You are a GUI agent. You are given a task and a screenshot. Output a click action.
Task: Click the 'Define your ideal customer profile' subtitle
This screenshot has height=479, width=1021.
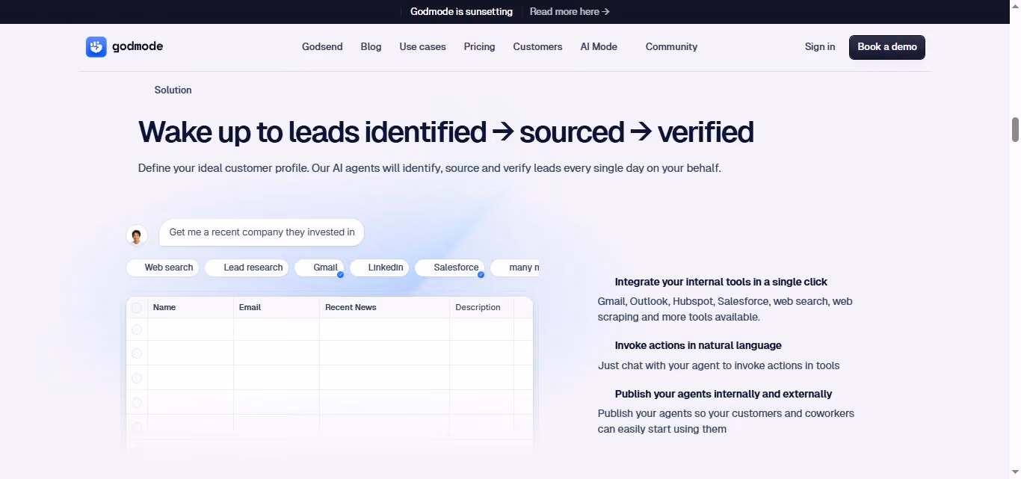(429, 168)
